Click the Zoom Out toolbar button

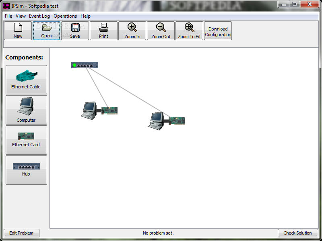(161, 31)
